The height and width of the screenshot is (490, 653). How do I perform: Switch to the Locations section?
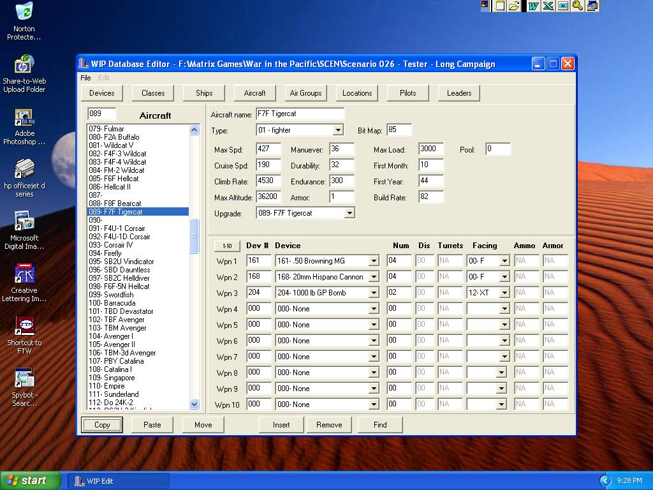[357, 93]
